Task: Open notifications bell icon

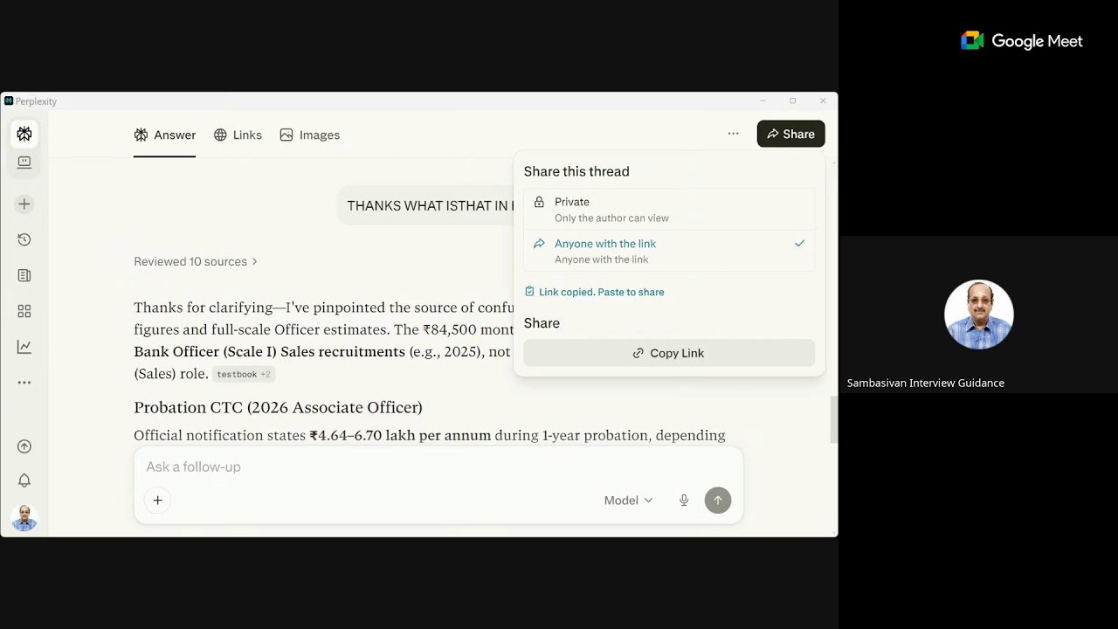Action: pyautogui.click(x=24, y=480)
